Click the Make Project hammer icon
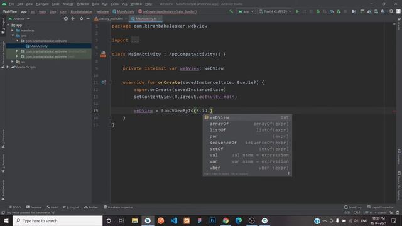The width and height of the screenshot is (402, 226). point(231,11)
